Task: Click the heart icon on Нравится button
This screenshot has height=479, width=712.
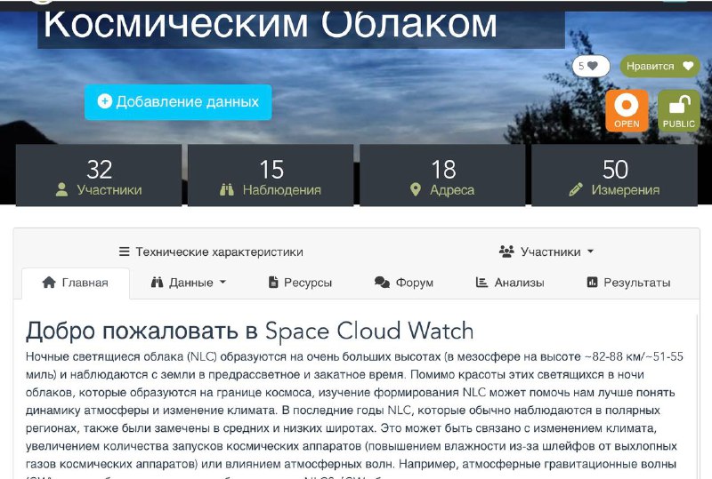Action: 688,67
